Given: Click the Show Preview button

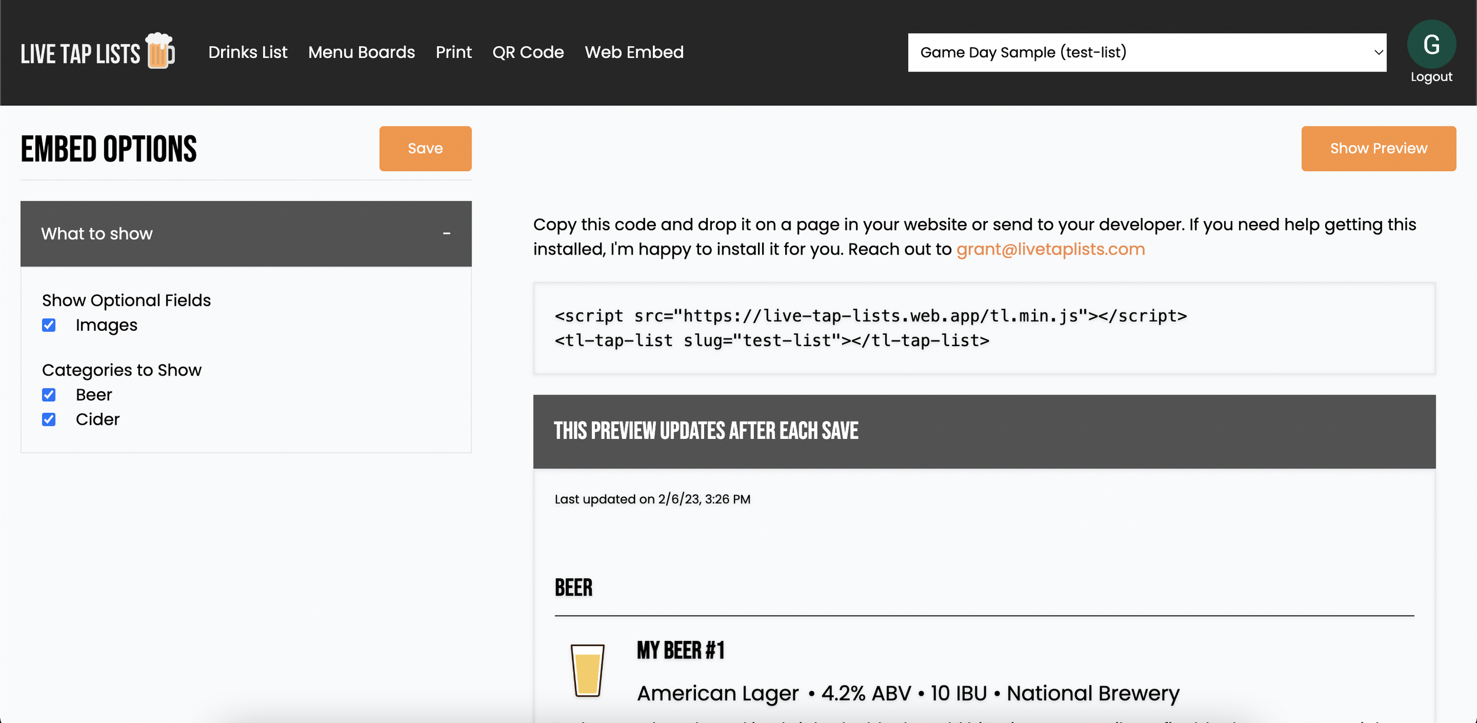Looking at the screenshot, I should [x=1378, y=148].
